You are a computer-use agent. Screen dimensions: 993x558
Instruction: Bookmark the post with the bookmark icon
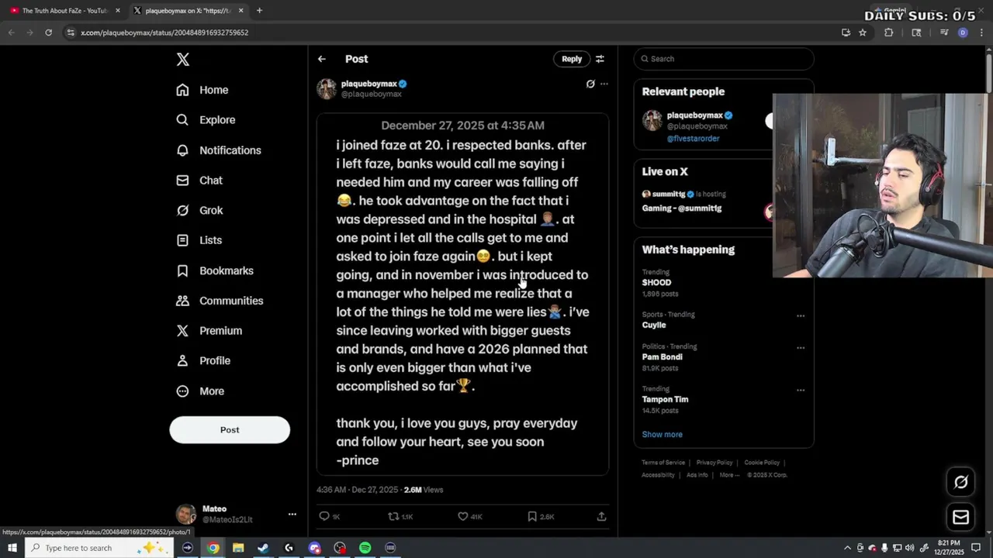[x=532, y=516]
